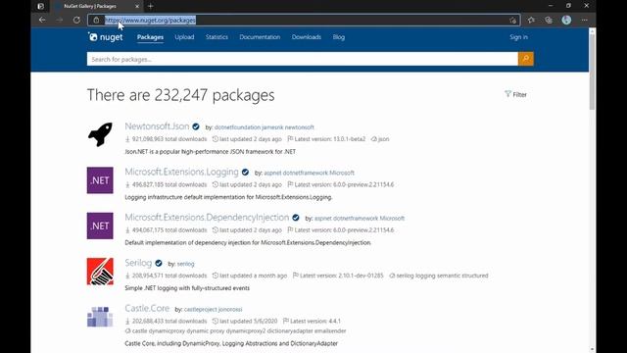
Task: Select the Packages nav tab
Action: click(150, 37)
